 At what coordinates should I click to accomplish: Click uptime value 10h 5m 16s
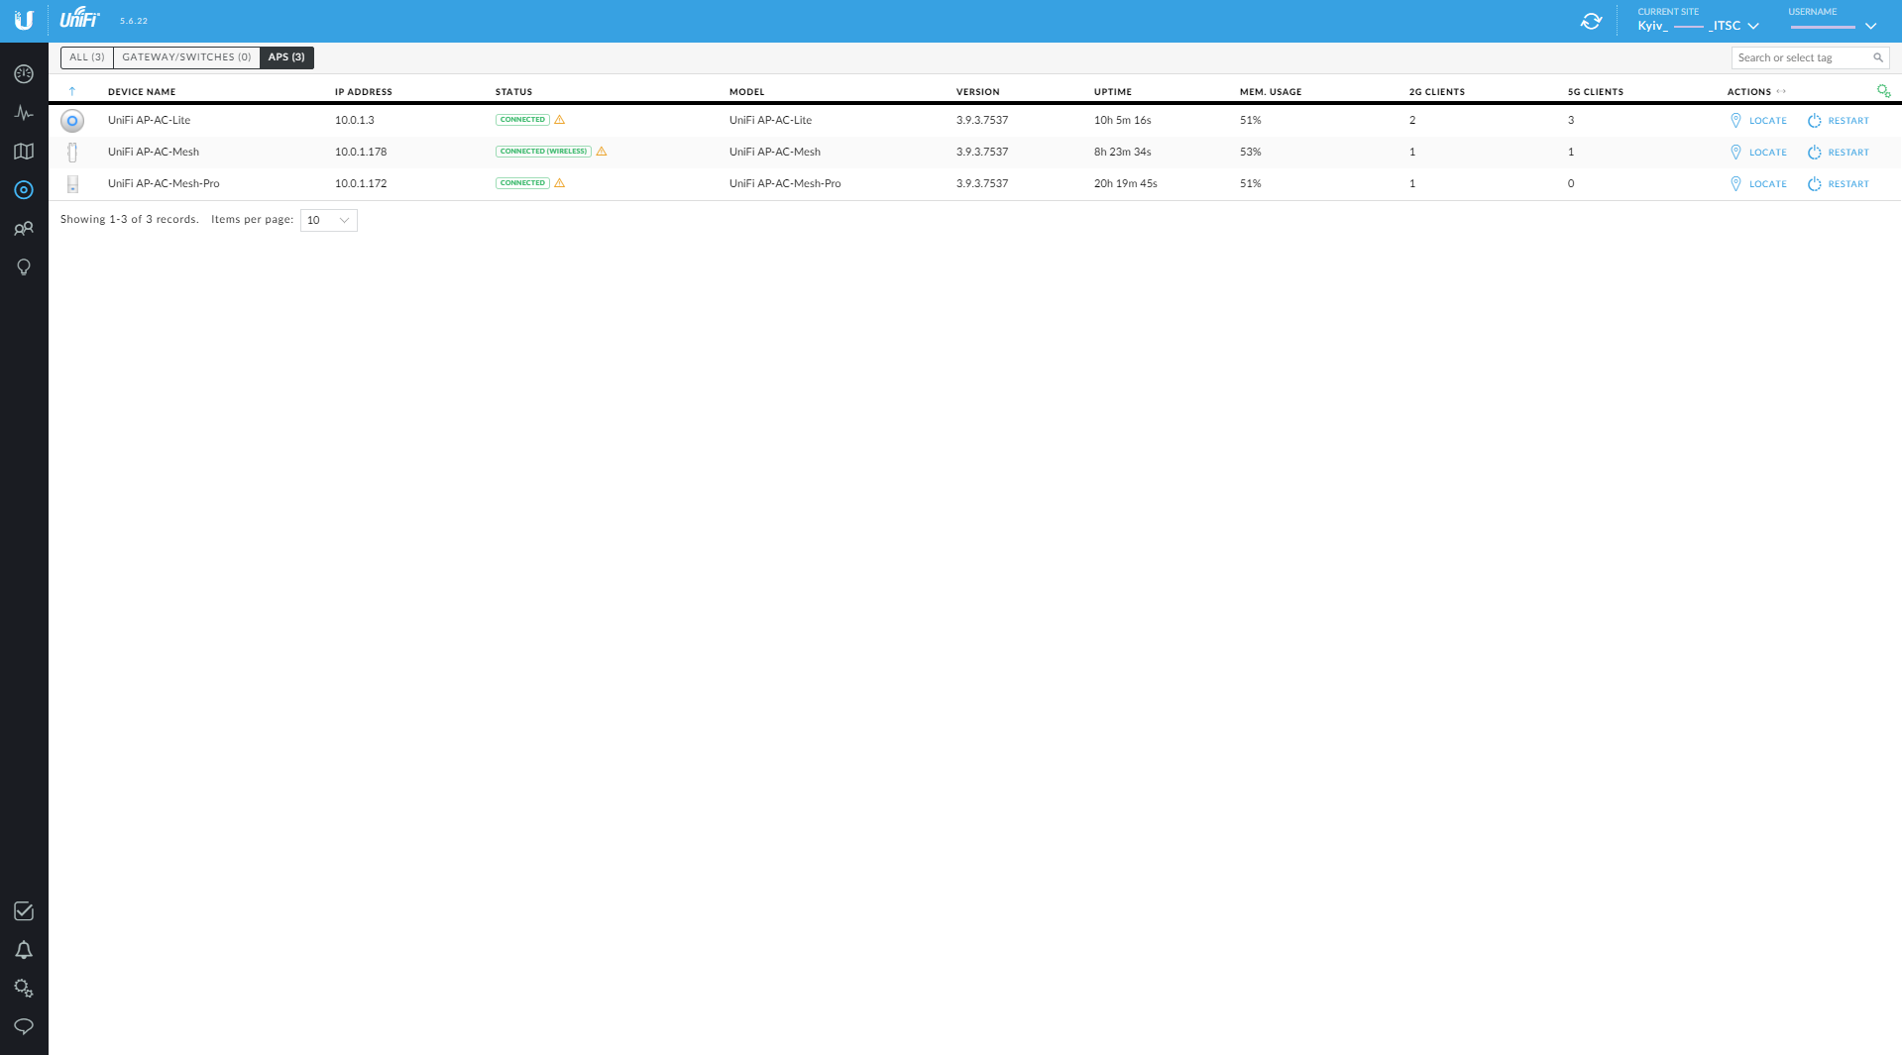pos(1123,120)
